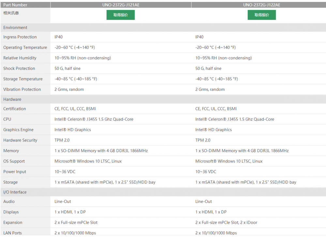Click the Certification row label
The image size is (326, 238).
click(x=15, y=109)
